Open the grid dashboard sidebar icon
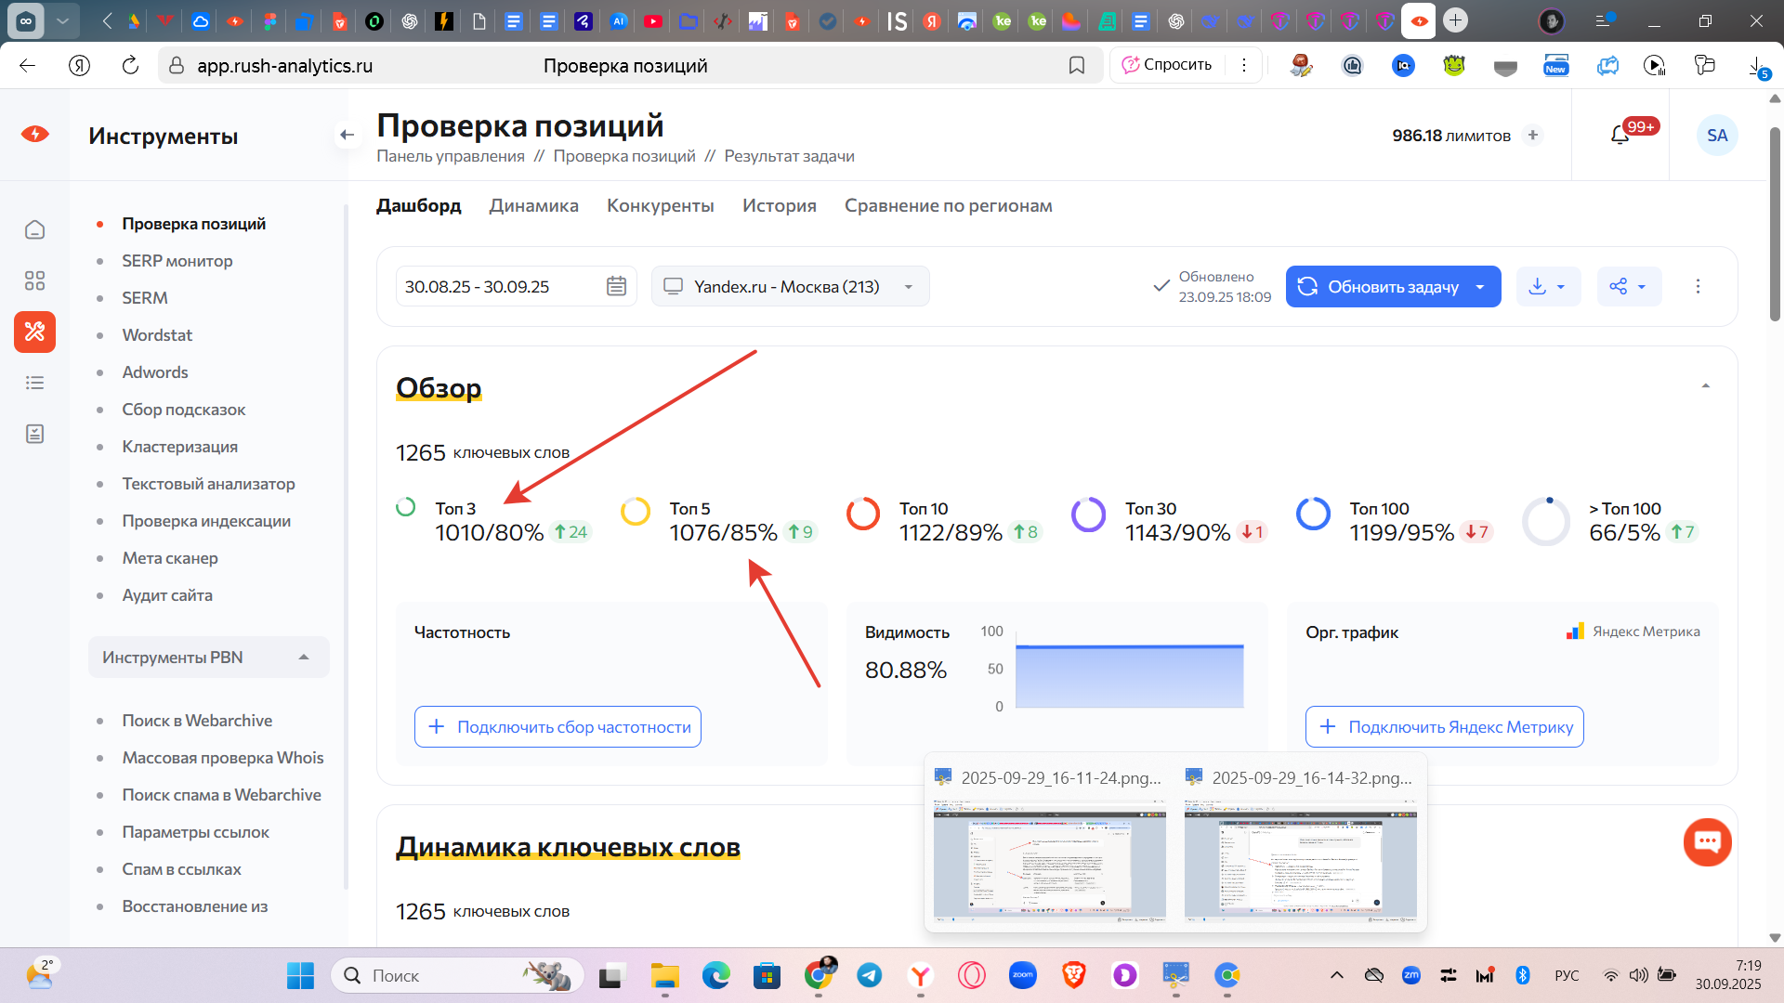The height and width of the screenshot is (1003, 1784). click(34, 280)
